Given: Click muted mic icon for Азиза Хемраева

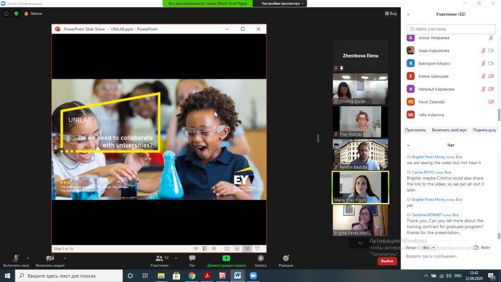Looking at the screenshot, I should 491,38.
